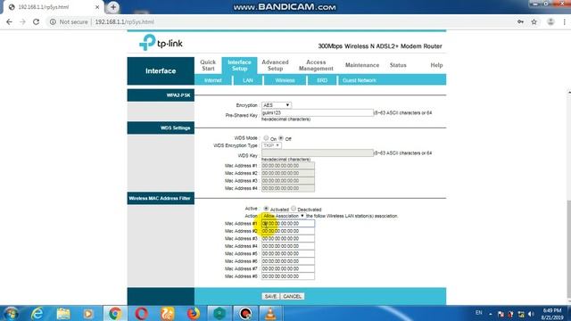This screenshot has height=321, width=571.
Task: Open the saved password key icon
Action: 520,21
